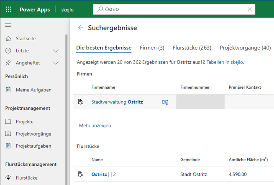Open Meine Aufgaben in sidebar

33,90
